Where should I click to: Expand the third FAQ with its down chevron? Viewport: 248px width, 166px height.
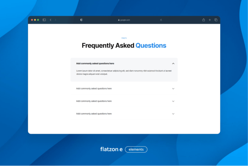(x=173, y=101)
